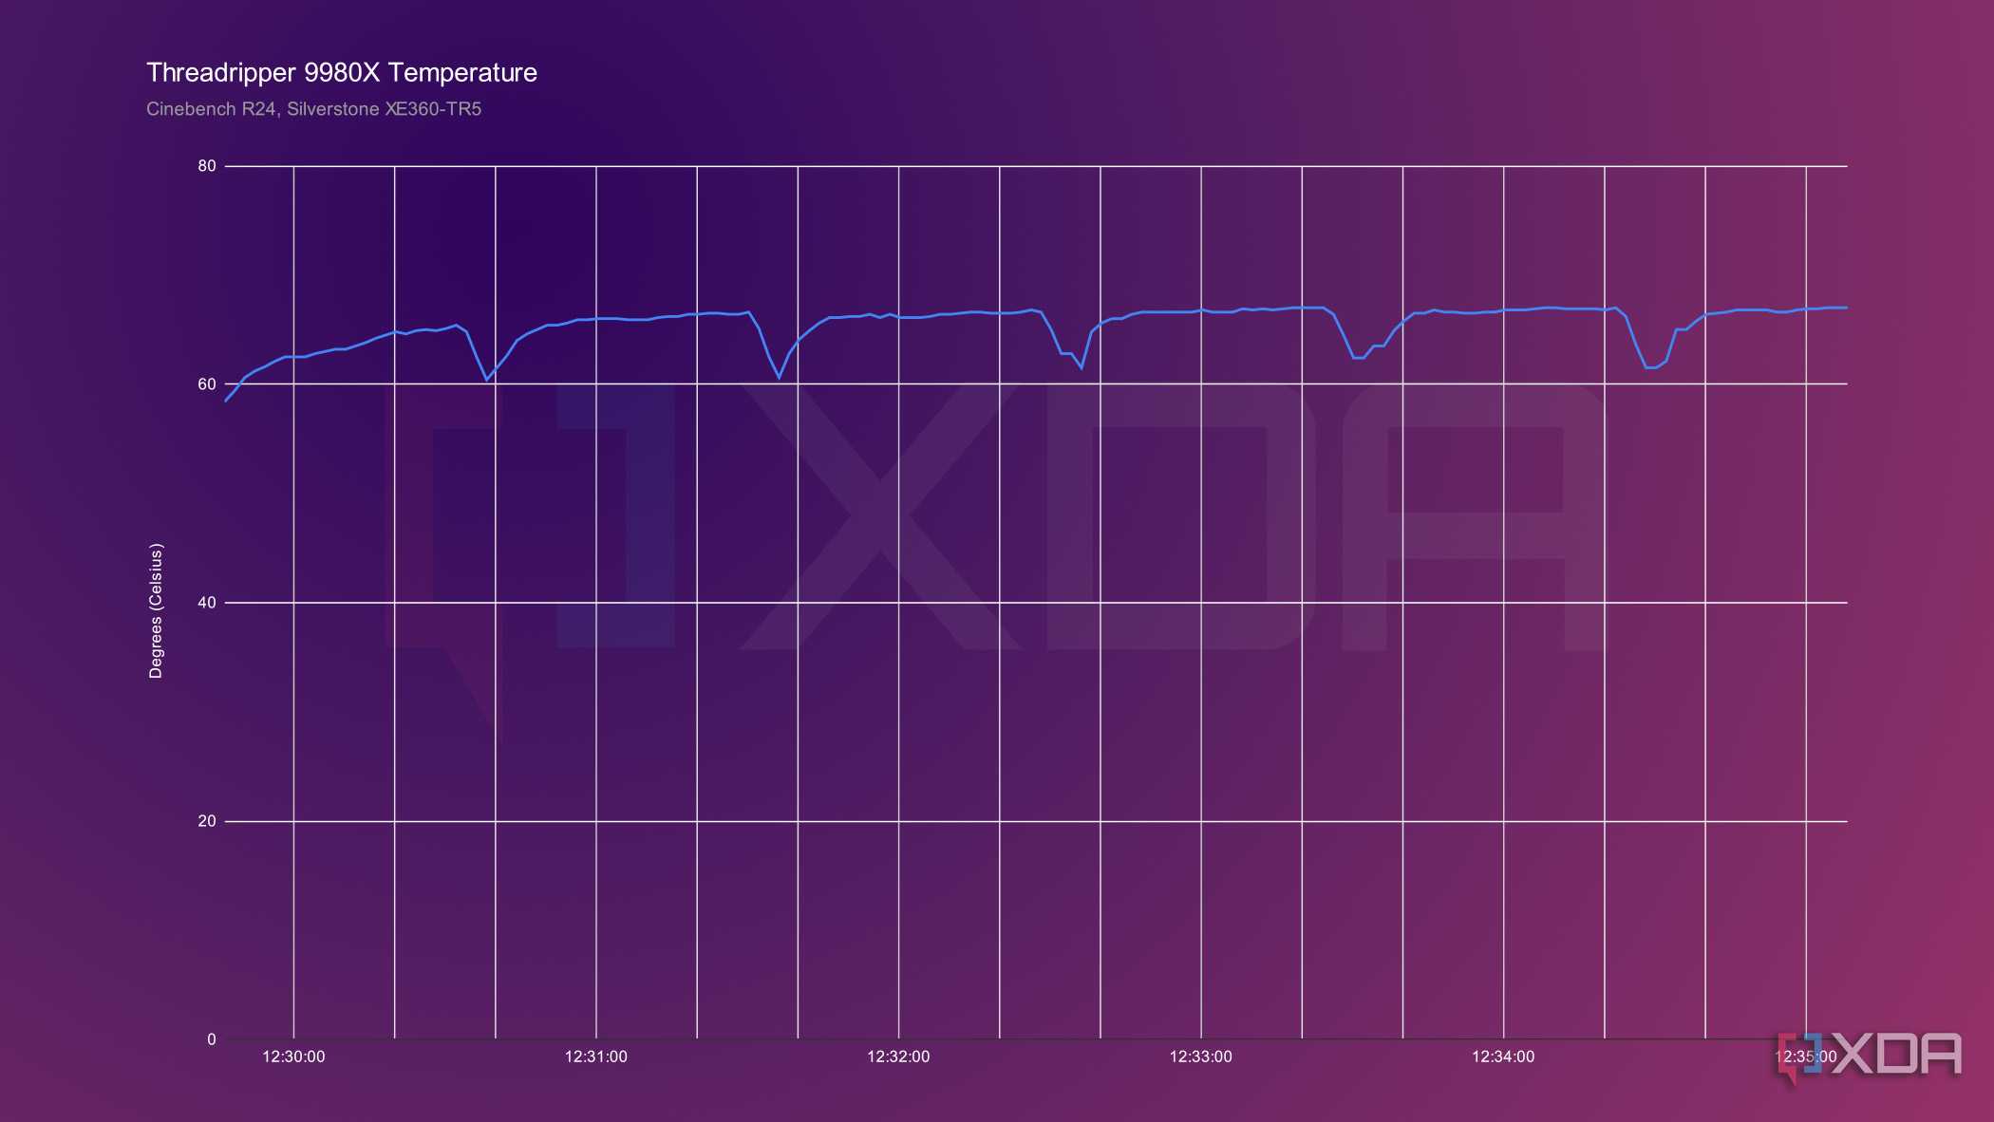Click the x-axis label 12:30:00

293,1057
